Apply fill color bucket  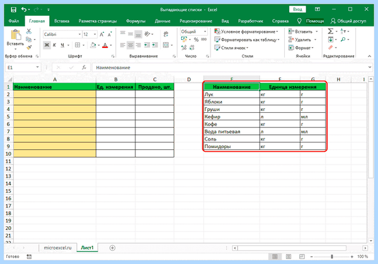point(93,45)
